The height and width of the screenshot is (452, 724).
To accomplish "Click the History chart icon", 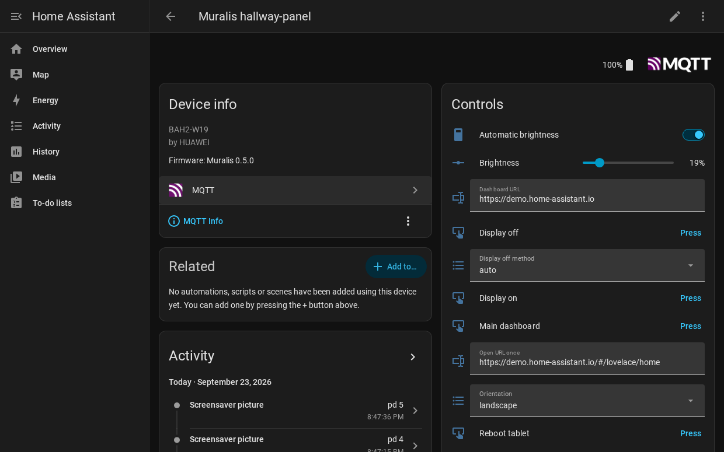I will 16,152.
